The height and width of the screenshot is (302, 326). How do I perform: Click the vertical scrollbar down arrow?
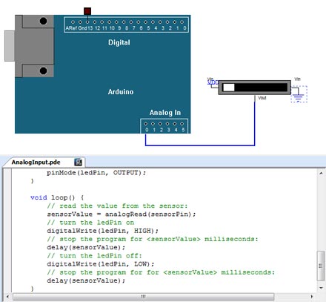[x=321, y=288]
